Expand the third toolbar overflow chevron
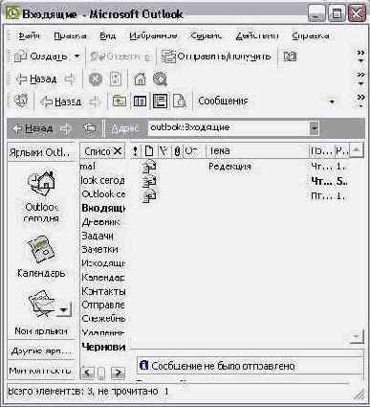 click(360, 101)
